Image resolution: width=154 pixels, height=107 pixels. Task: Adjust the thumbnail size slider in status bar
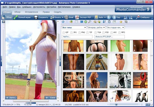point(116,104)
